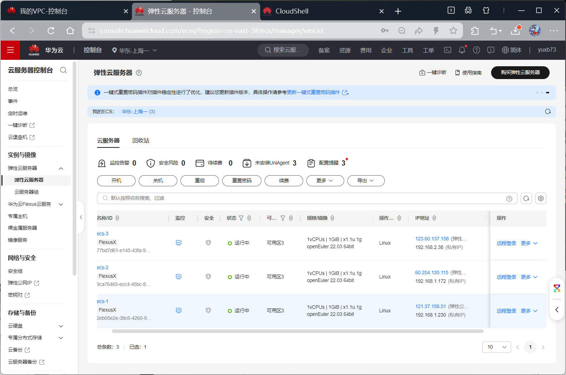566x375 pixels.
Task: Click the table horizontal scrollbar
Action: 297,331
